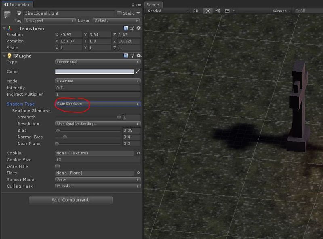The image size is (323, 239).
Task: Open the shadow Resolution dropdown
Action: 98,124
